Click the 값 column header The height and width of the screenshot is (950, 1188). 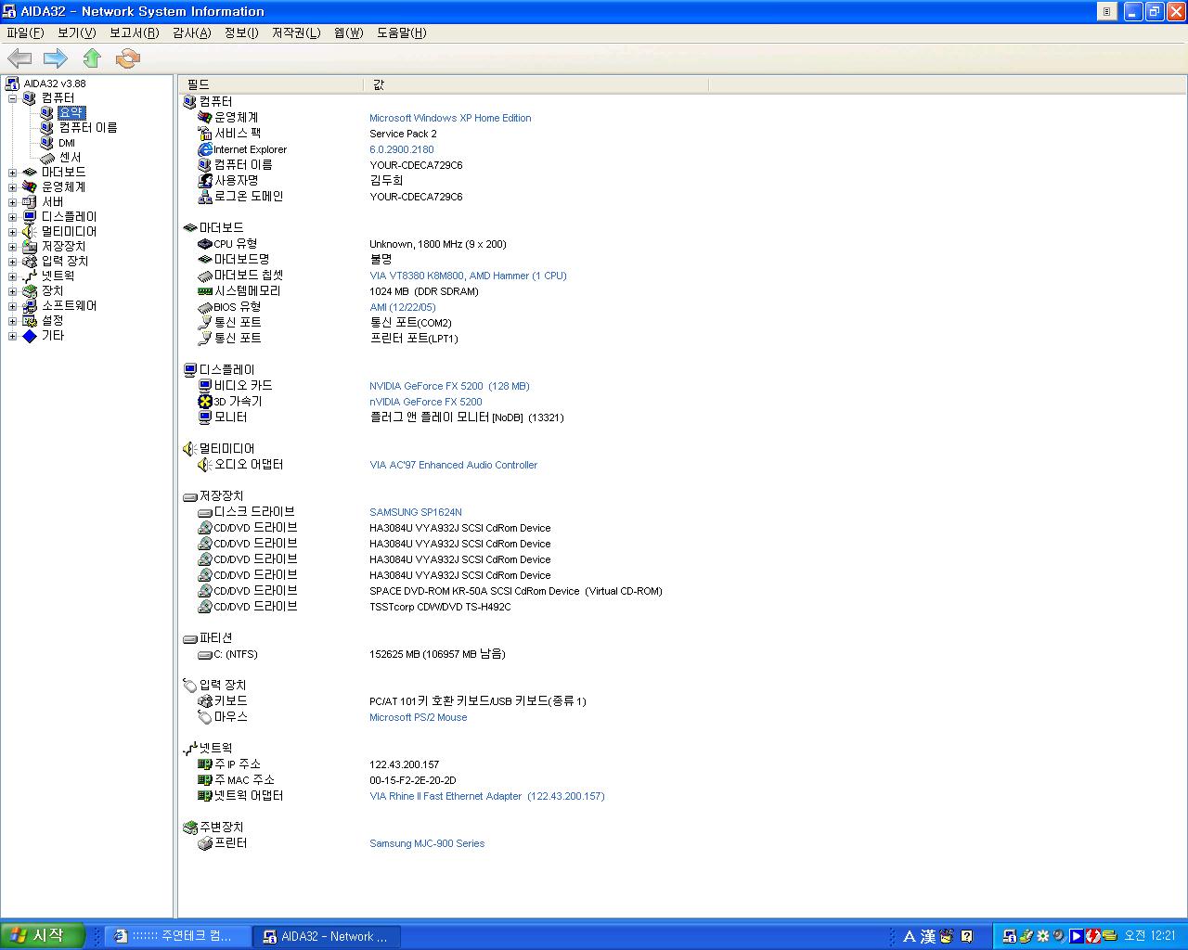pyautogui.click(x=536, y=84)
